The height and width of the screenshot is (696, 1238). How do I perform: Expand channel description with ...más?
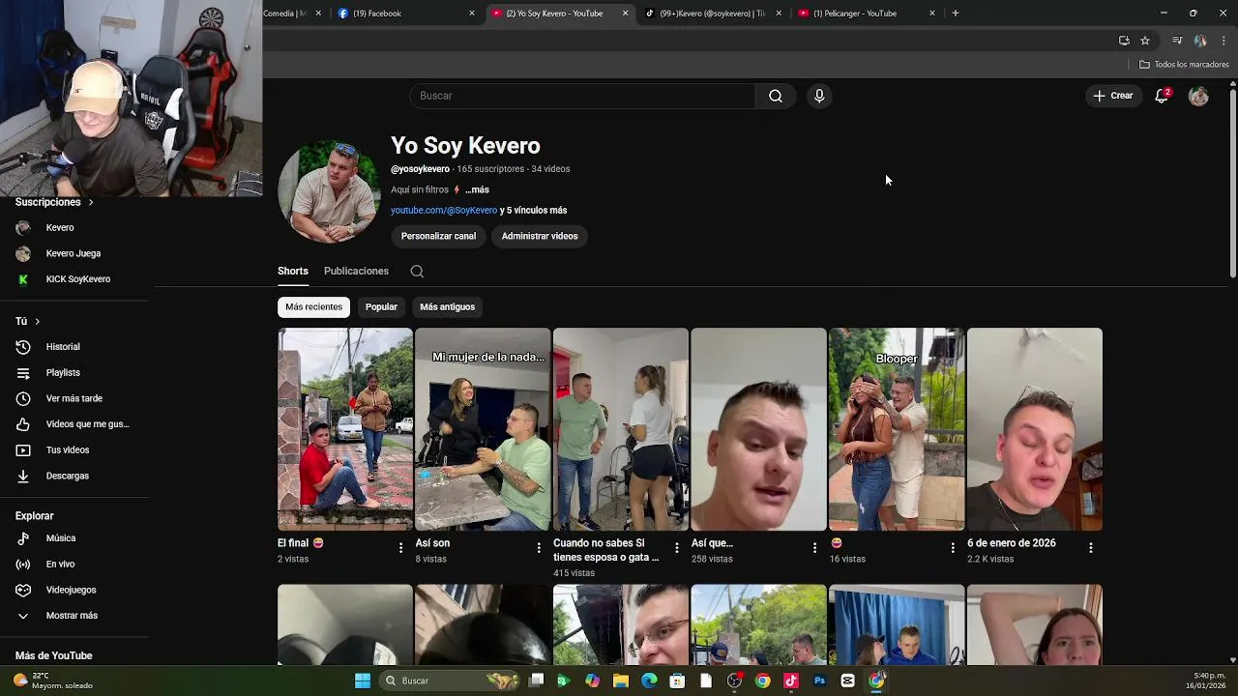pos(477,190)
